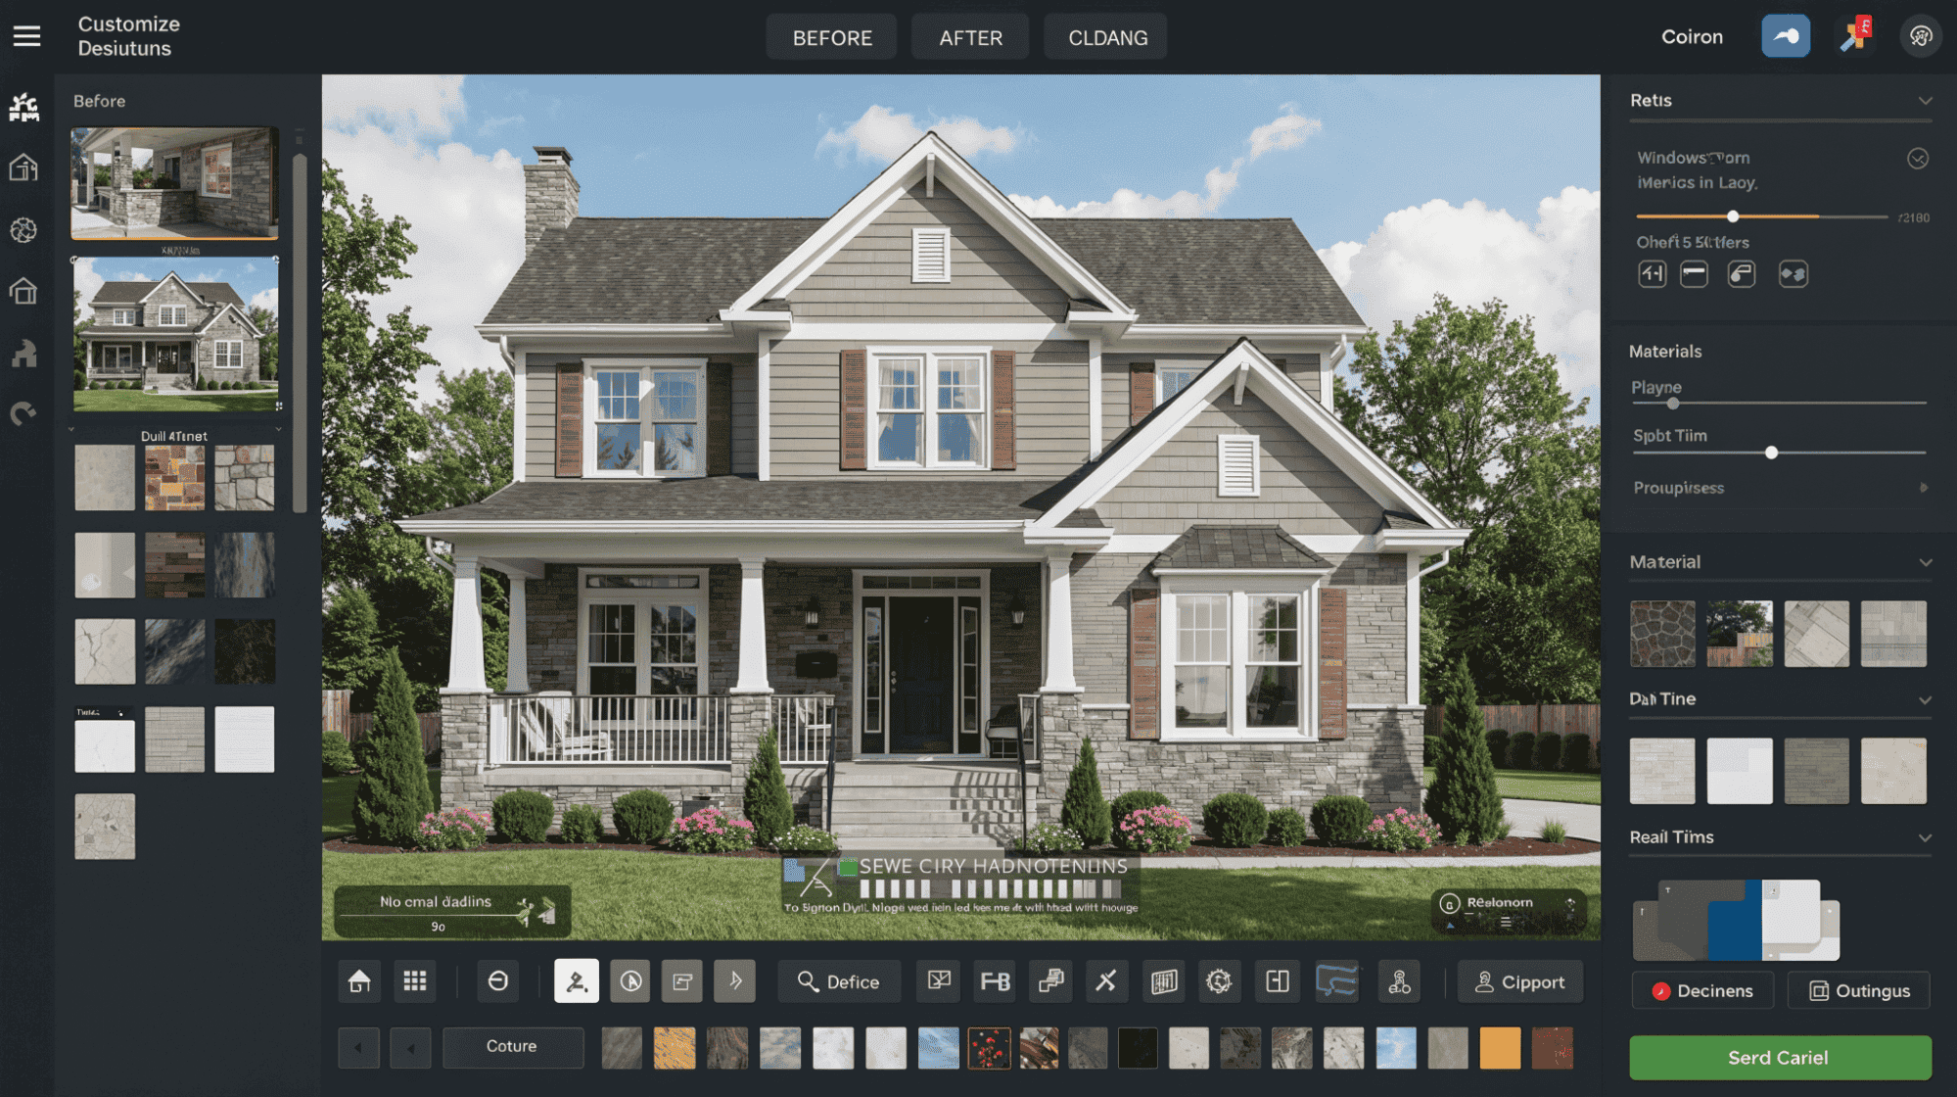Click the F-B text formatting icon in toolbar
Image resolution: width=1957 pixels, height=1097 pixels.
click(x=995, y=980)
